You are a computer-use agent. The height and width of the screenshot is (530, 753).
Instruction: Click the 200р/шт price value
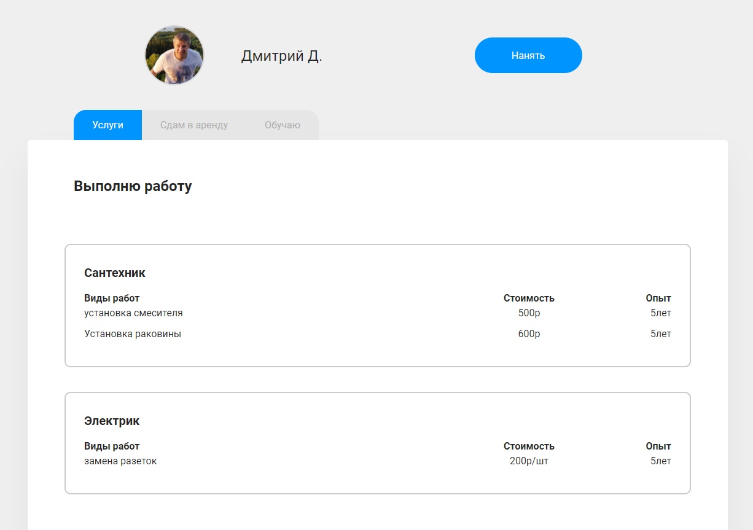529,461
